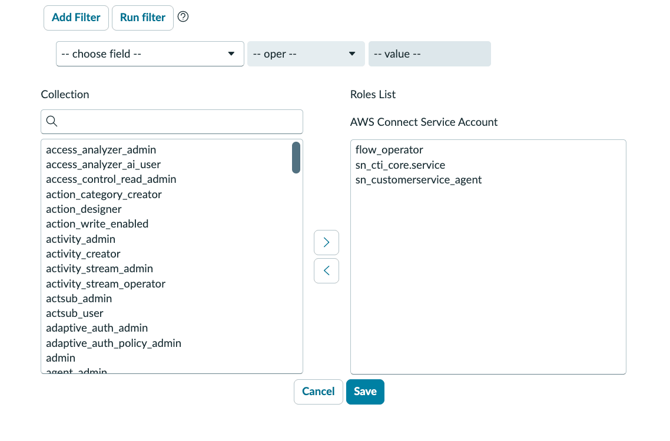Select actsub_user role
The width and height of the screenshot is (670, 441).
[75, 313]
